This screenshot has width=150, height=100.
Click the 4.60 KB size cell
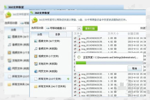pos(112,49)
